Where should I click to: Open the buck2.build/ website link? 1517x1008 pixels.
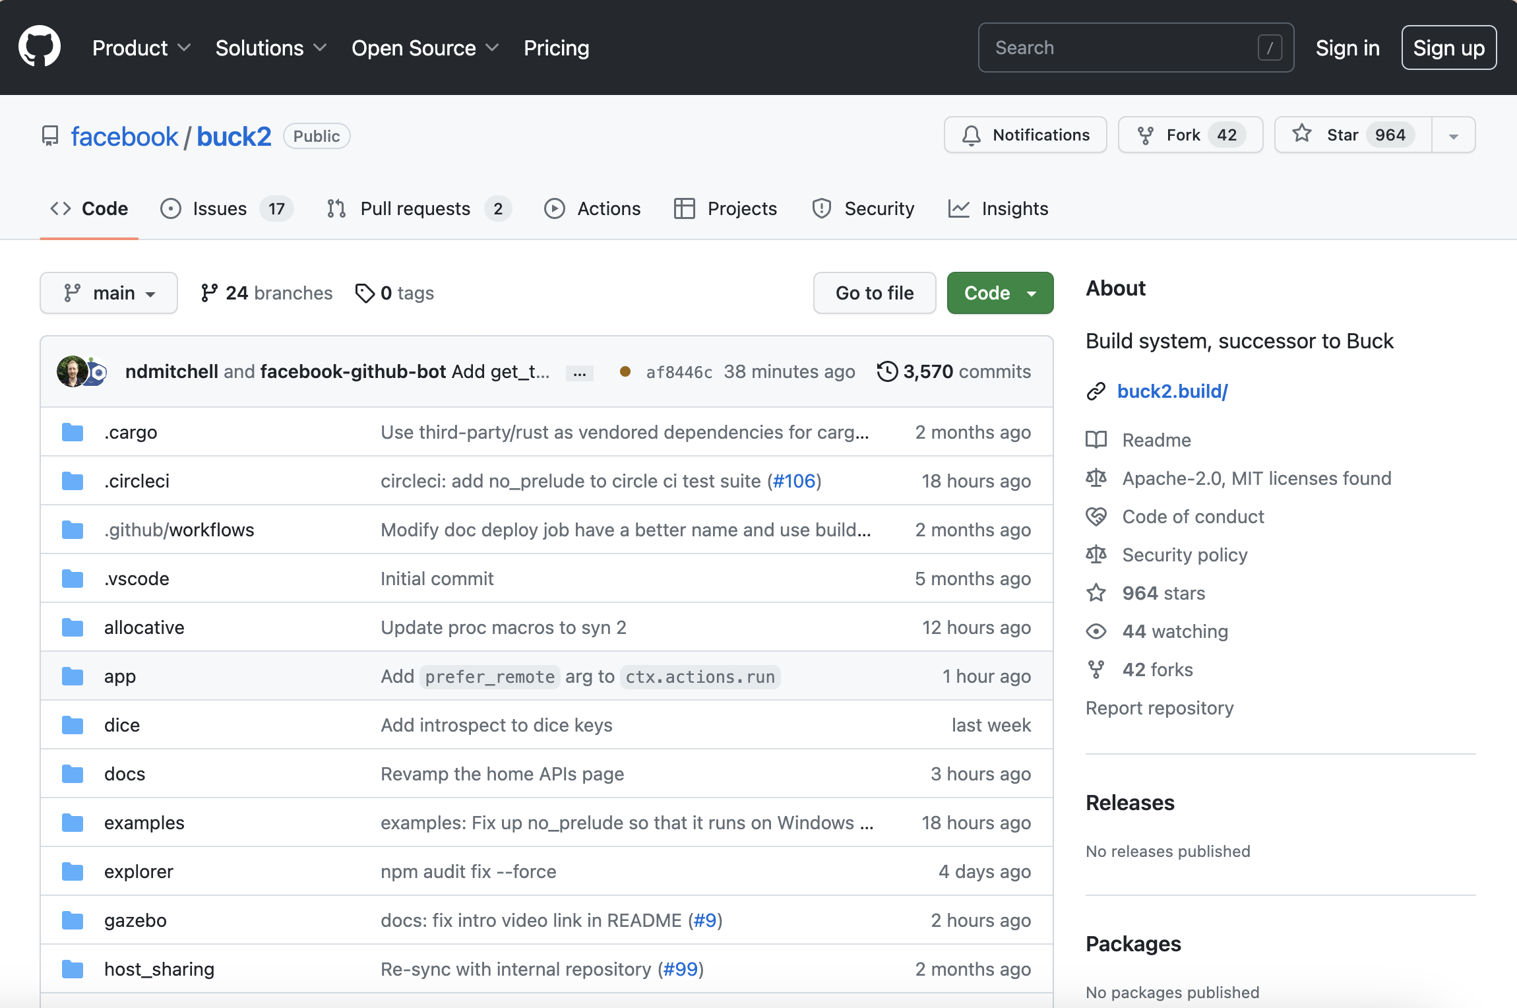(x=1173, y=391)
